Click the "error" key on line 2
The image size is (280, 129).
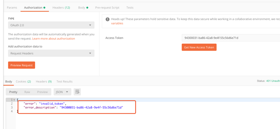[30, 104]
